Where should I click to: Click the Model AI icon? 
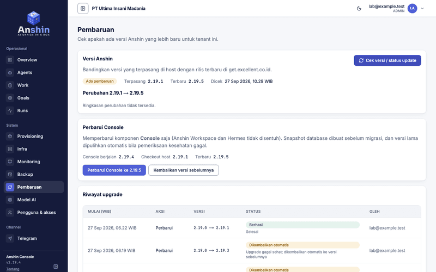tap(10, 200)
